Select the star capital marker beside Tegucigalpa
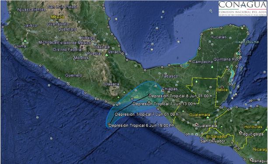268x164 pixels. (241, 133)
